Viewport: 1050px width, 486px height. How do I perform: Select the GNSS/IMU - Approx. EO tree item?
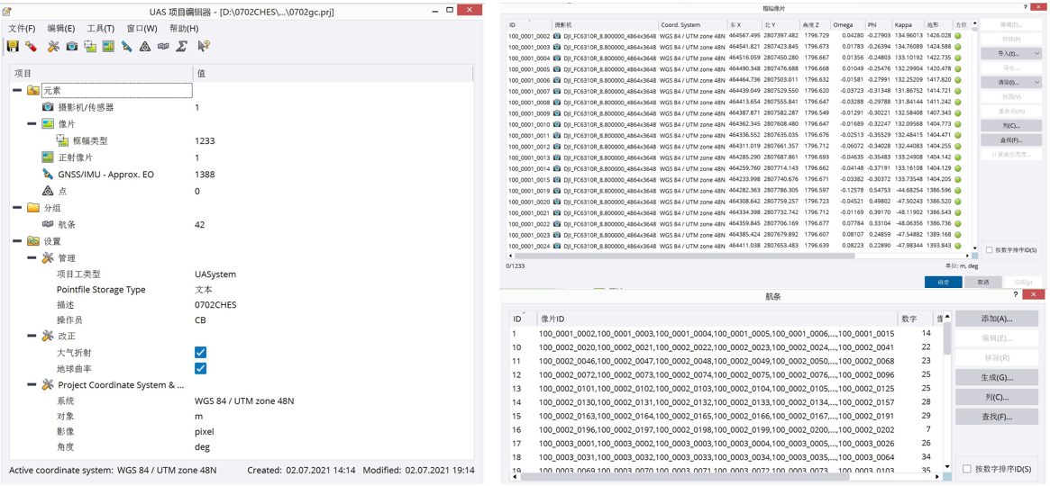(105, 175)
